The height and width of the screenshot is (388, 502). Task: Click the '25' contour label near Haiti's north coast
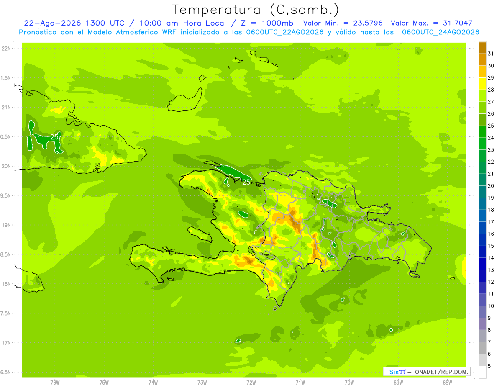click(x=246, y=182)
